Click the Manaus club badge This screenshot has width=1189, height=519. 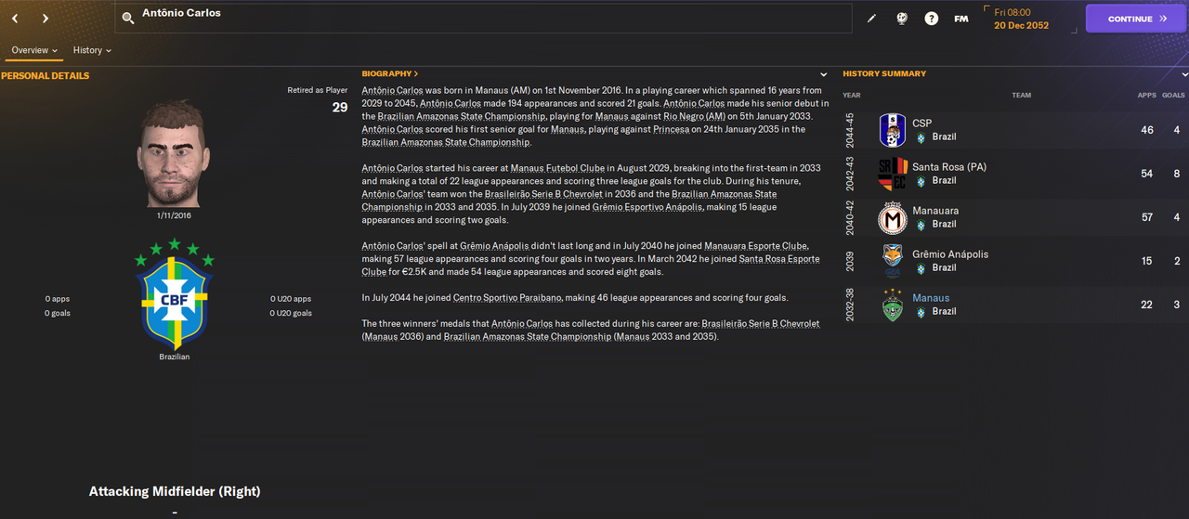[892, 305]
